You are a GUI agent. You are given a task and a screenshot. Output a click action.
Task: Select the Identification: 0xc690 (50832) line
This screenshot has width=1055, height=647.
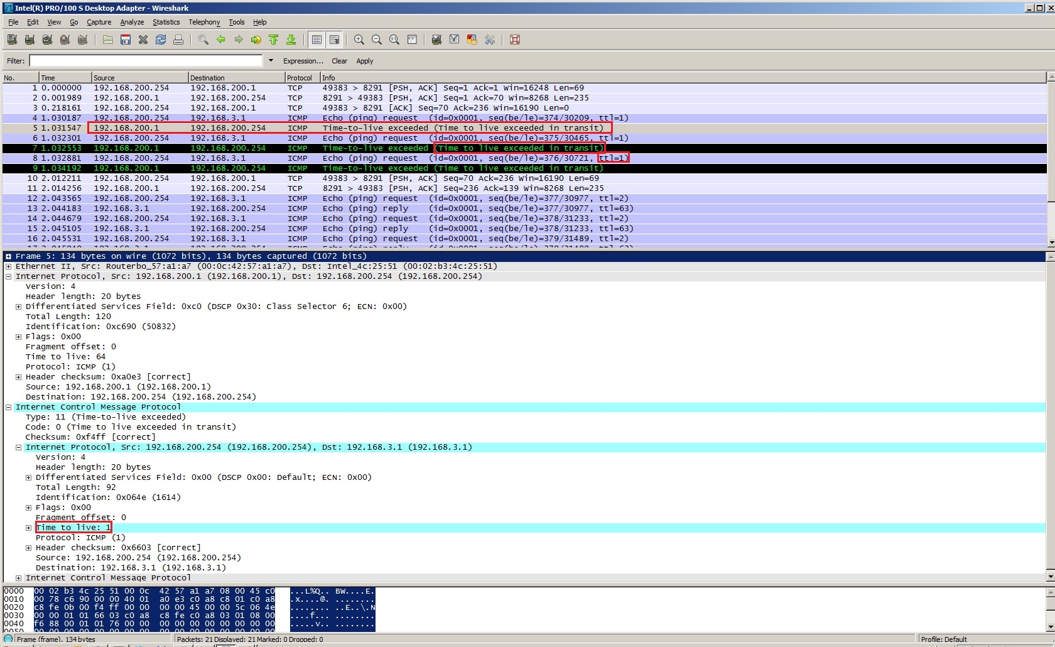coord(100,327)
